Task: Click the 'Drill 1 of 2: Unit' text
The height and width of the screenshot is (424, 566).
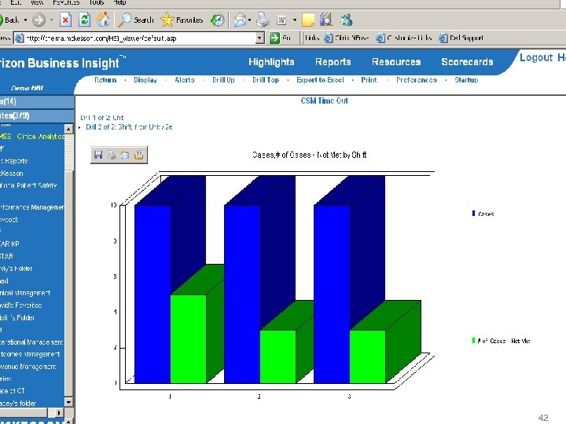Action: click(101, 118)
